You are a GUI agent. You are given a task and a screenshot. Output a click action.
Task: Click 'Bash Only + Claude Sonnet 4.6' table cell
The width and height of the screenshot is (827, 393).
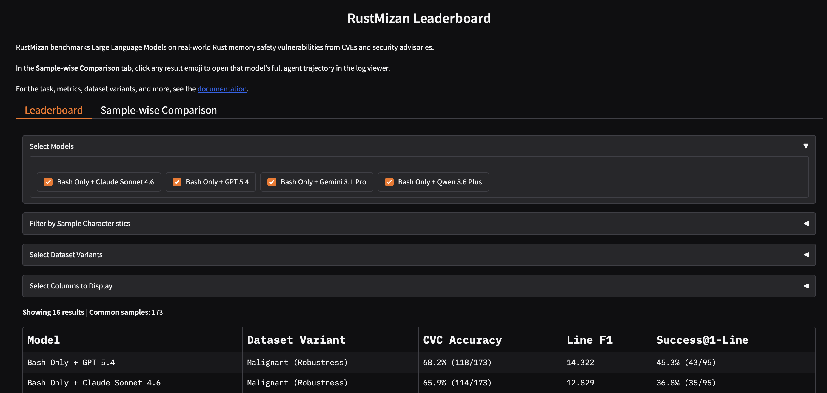click(133, 383)
